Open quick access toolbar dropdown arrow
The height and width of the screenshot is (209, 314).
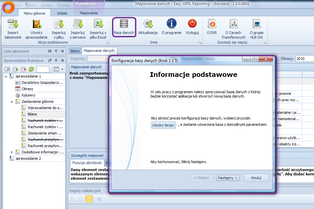[x=26, y=4]
